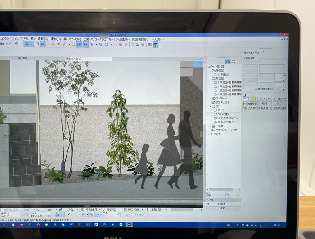315x239 pixels.
Task: Select the 1. 平面図 tree item
Action: pyautogui.click(x=221, y=74)
